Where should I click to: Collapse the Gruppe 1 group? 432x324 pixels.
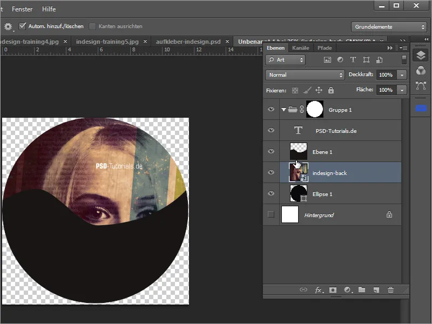(283, 109)
